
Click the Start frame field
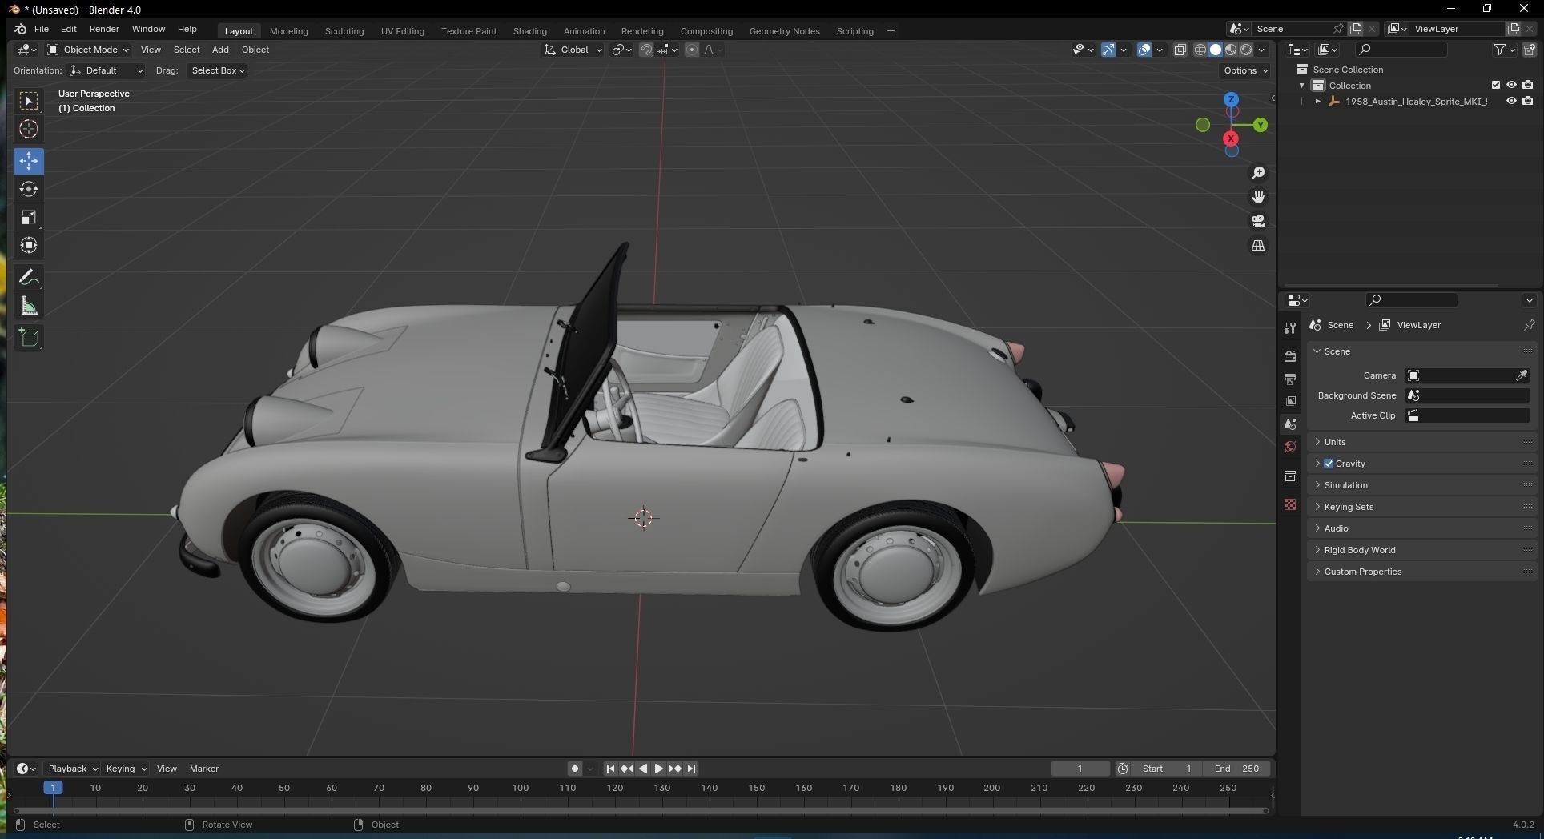pos(1167,769)
